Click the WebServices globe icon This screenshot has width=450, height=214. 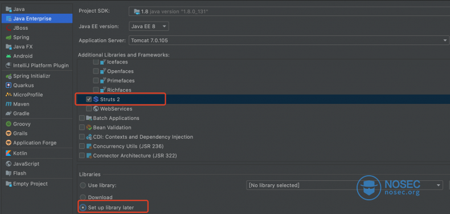[x=96, y=109]
